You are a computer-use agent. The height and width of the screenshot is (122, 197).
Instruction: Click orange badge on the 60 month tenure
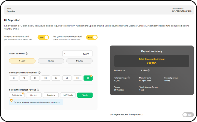tap(91, 76)
